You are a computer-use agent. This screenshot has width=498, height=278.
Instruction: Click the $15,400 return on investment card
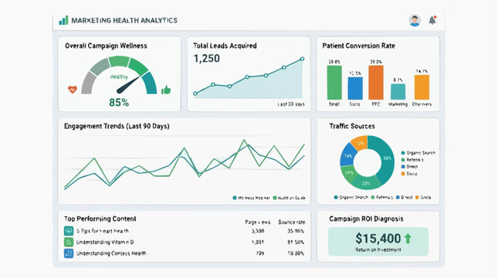coord(378,242)
